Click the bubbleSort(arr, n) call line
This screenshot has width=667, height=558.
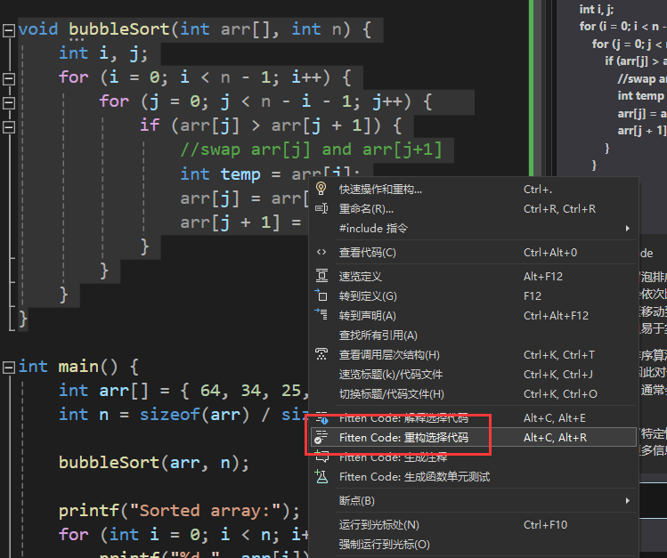tap(154, 462)
